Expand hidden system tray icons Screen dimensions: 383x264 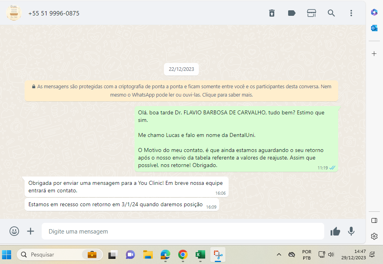click(279, 255)
